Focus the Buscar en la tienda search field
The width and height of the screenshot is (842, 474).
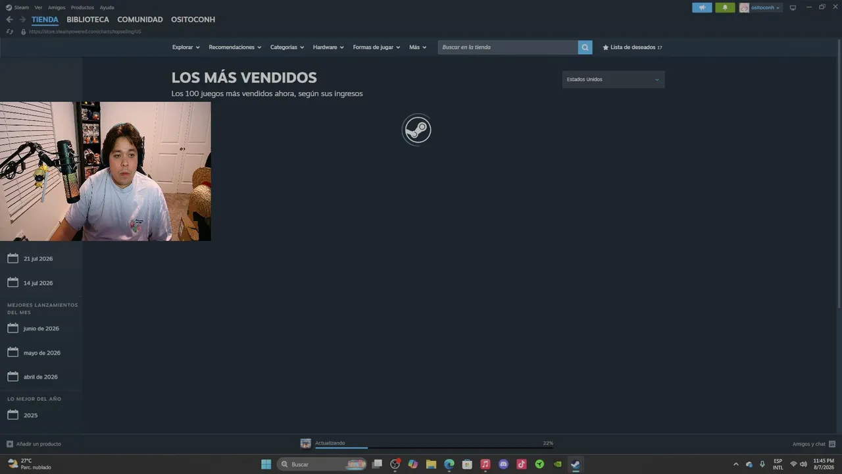click(x=508, y=47)
